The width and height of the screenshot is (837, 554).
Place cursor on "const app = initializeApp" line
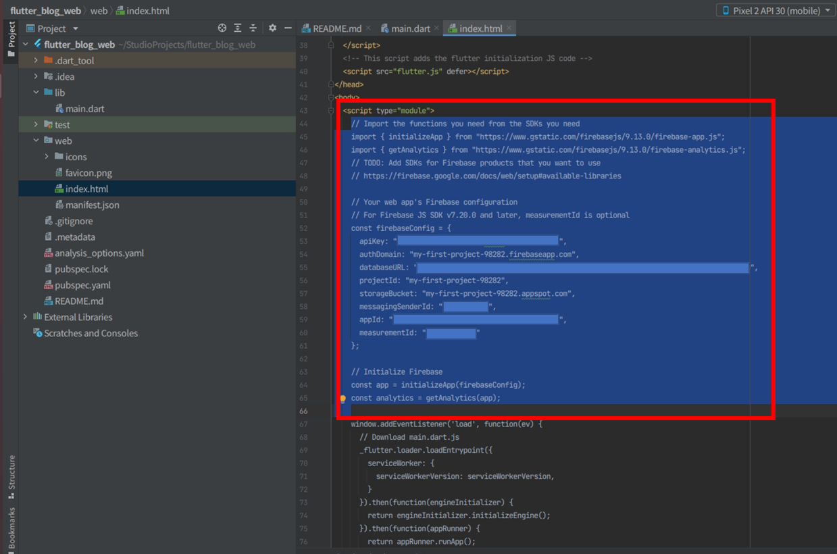point(438,385)
